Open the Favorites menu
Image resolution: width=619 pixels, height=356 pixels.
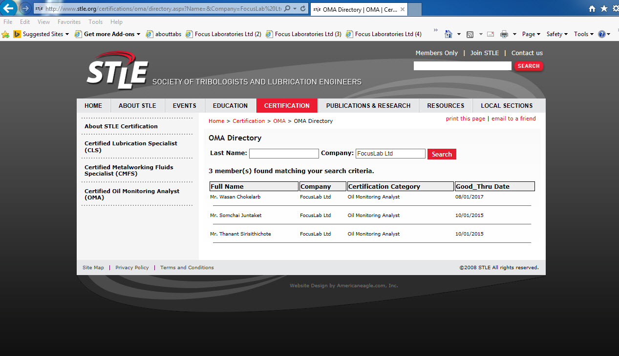pos(69,22)
